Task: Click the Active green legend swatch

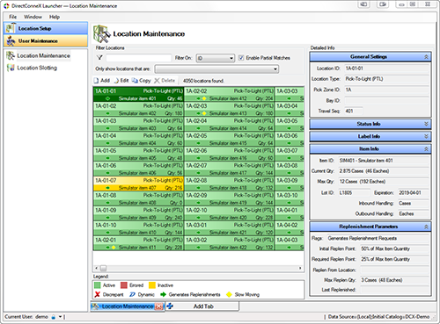Action: [98, 285]
